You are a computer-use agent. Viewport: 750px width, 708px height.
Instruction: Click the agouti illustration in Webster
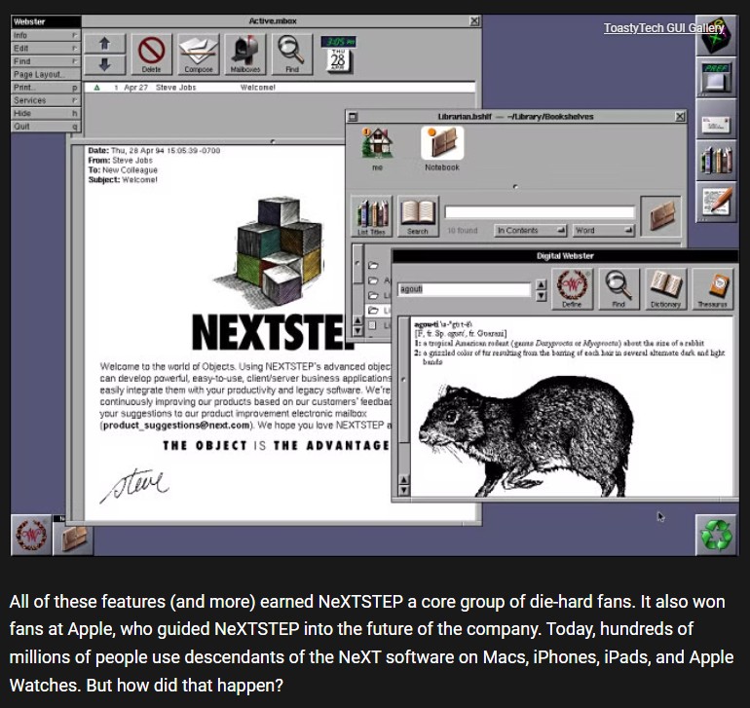526,434
